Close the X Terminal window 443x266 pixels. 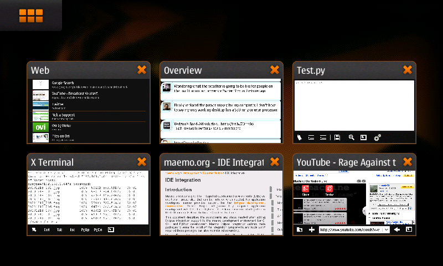click(142, 162)
